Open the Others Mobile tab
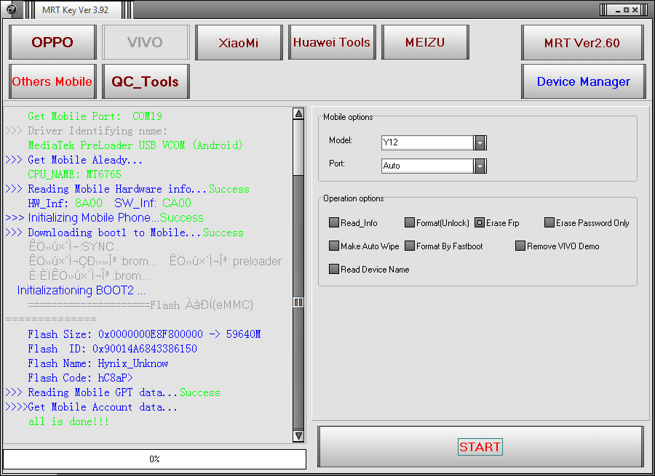This screenshot has height=476, width=655. [x=52, y=81]
